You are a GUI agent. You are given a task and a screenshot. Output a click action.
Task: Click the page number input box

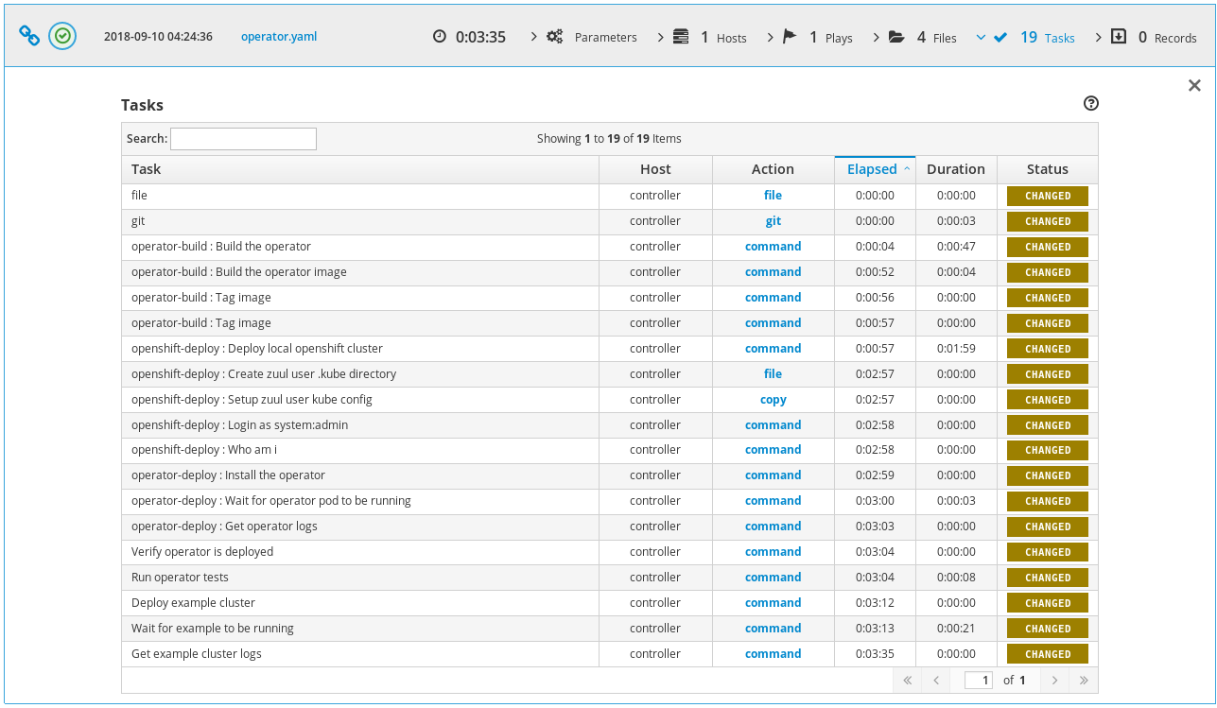(978, 681)
